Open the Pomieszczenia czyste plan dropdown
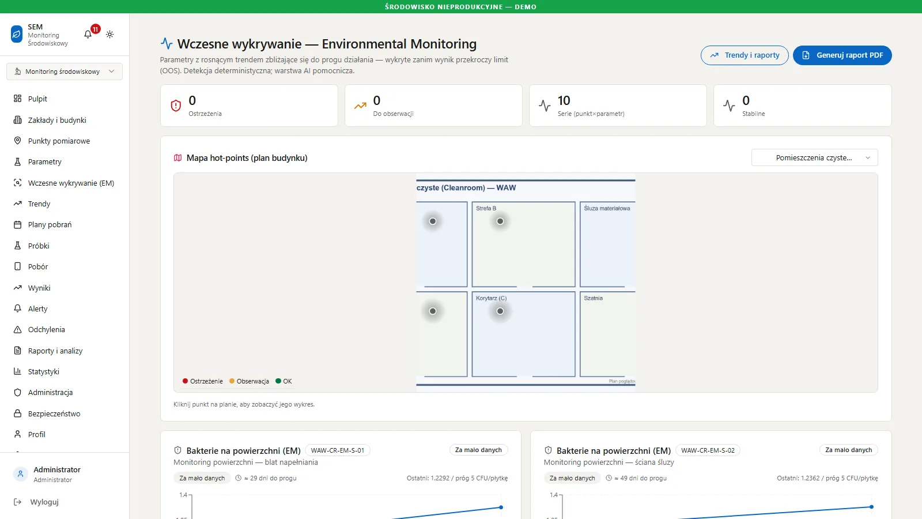Viewport: 922px width, 519px height. (x=814, y=157)
